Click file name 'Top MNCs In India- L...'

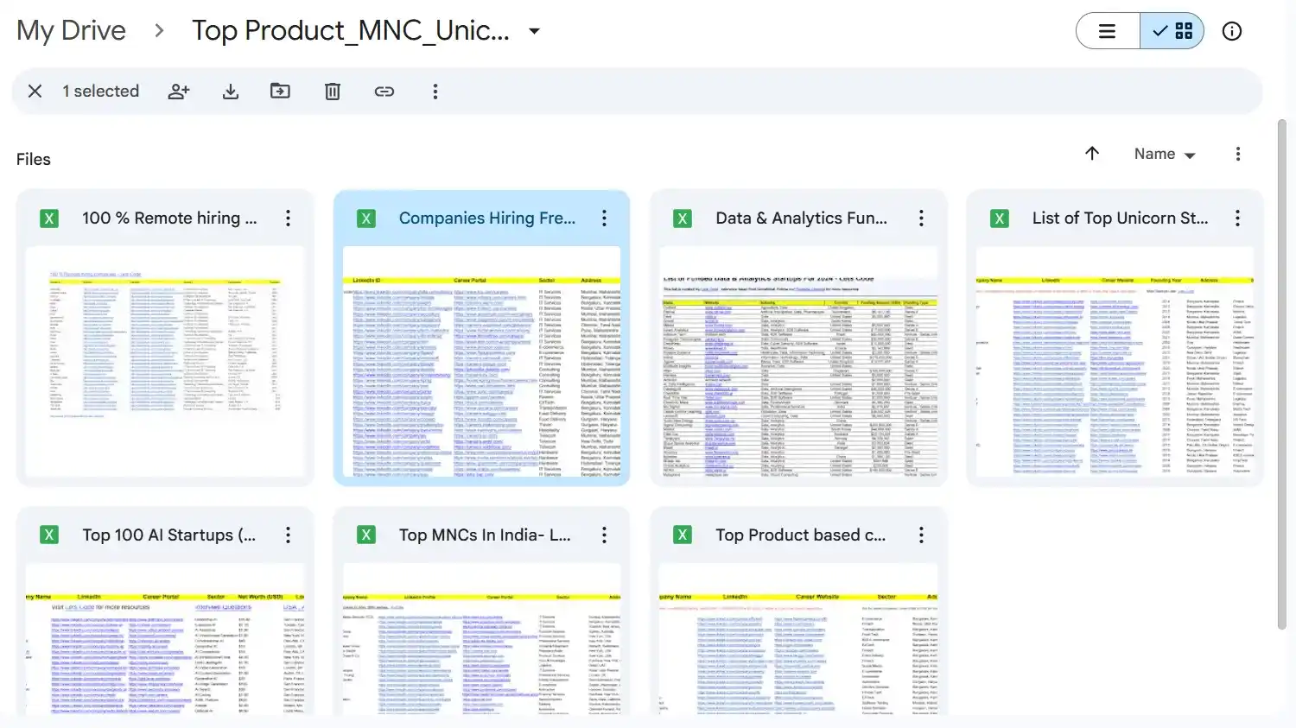pos(485,535)
